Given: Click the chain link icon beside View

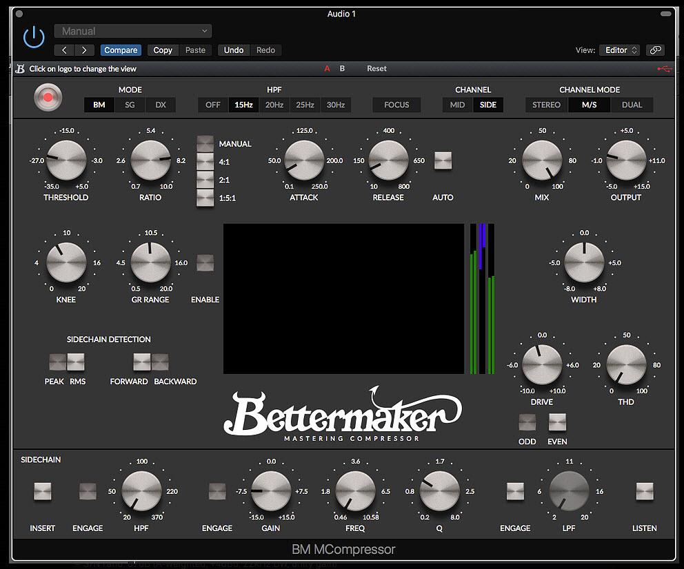Looking at the screenshot, I should tap(655, 50).
